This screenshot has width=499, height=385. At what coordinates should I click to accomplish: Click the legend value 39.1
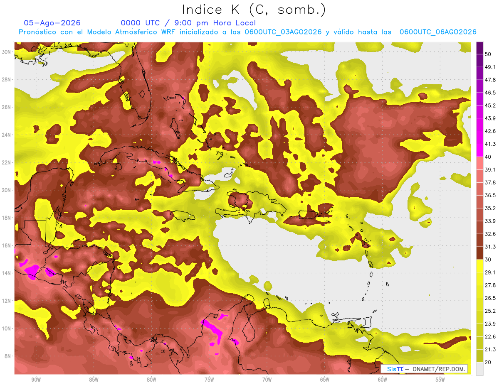(490, 169)
